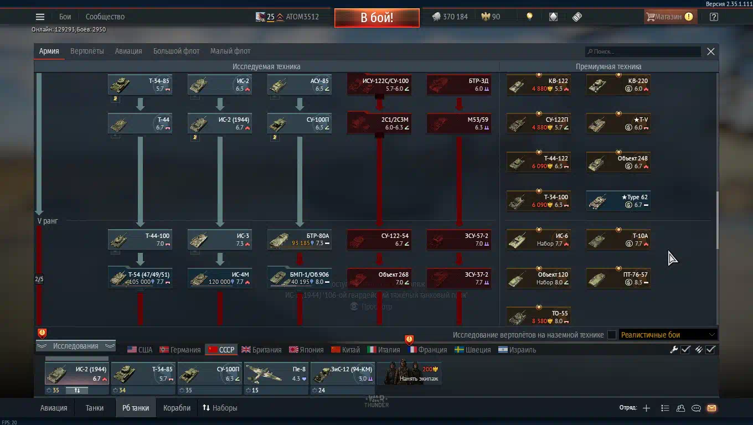The width and height of the screenshot is (753, 425).
Task: Switch to the Большой флот tab
Action: coord(176,51)
